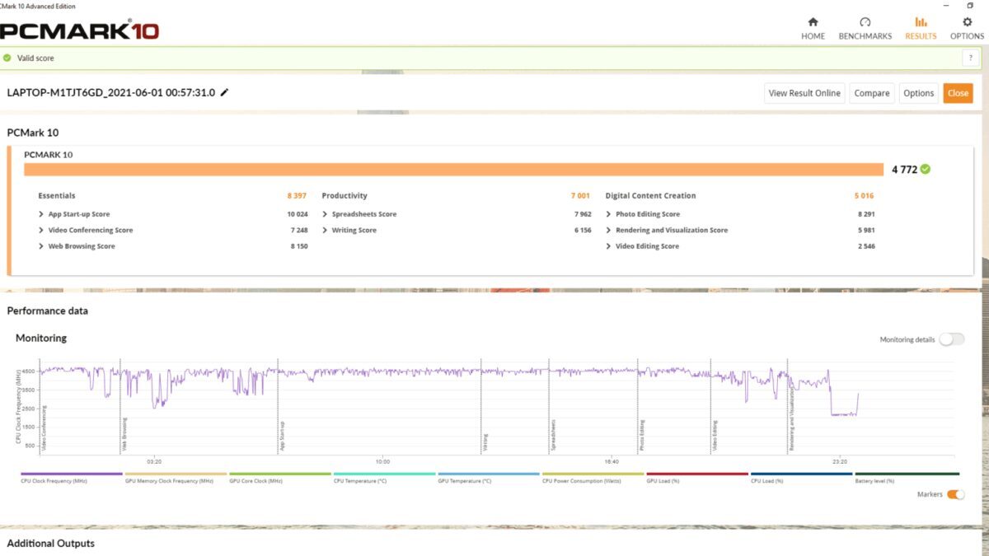Click View Result Online button
This screenshot has height=556, width=989.
(x=804, y=93)
